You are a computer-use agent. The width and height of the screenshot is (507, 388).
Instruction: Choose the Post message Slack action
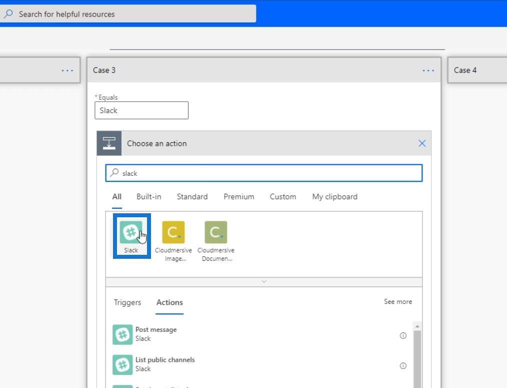262,334
